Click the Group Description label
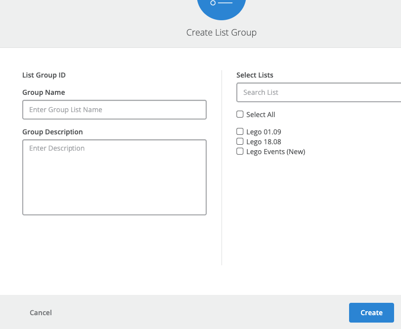The height and width of the screenshot is (329, 401). click(52, 132)
